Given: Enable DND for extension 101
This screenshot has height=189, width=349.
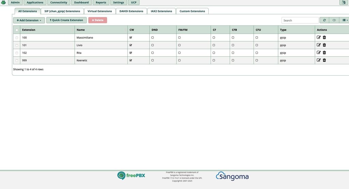Looking at the screenshot, I should click(x=152, y=45).
